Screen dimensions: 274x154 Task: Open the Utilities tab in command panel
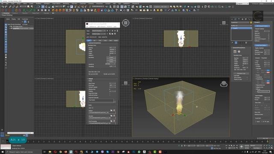pos(249,19)
